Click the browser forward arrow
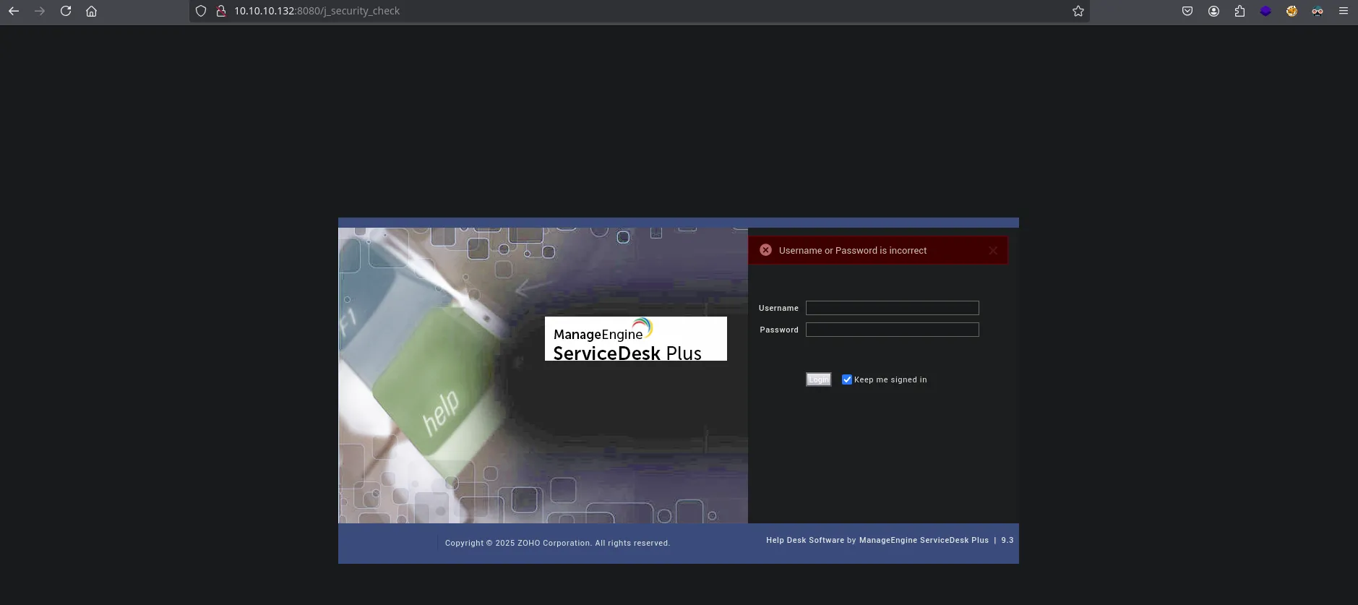The height and width of the screenshot is (605, 1358). (40, 11)
